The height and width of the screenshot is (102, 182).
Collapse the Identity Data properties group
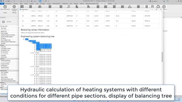(9, 71)
